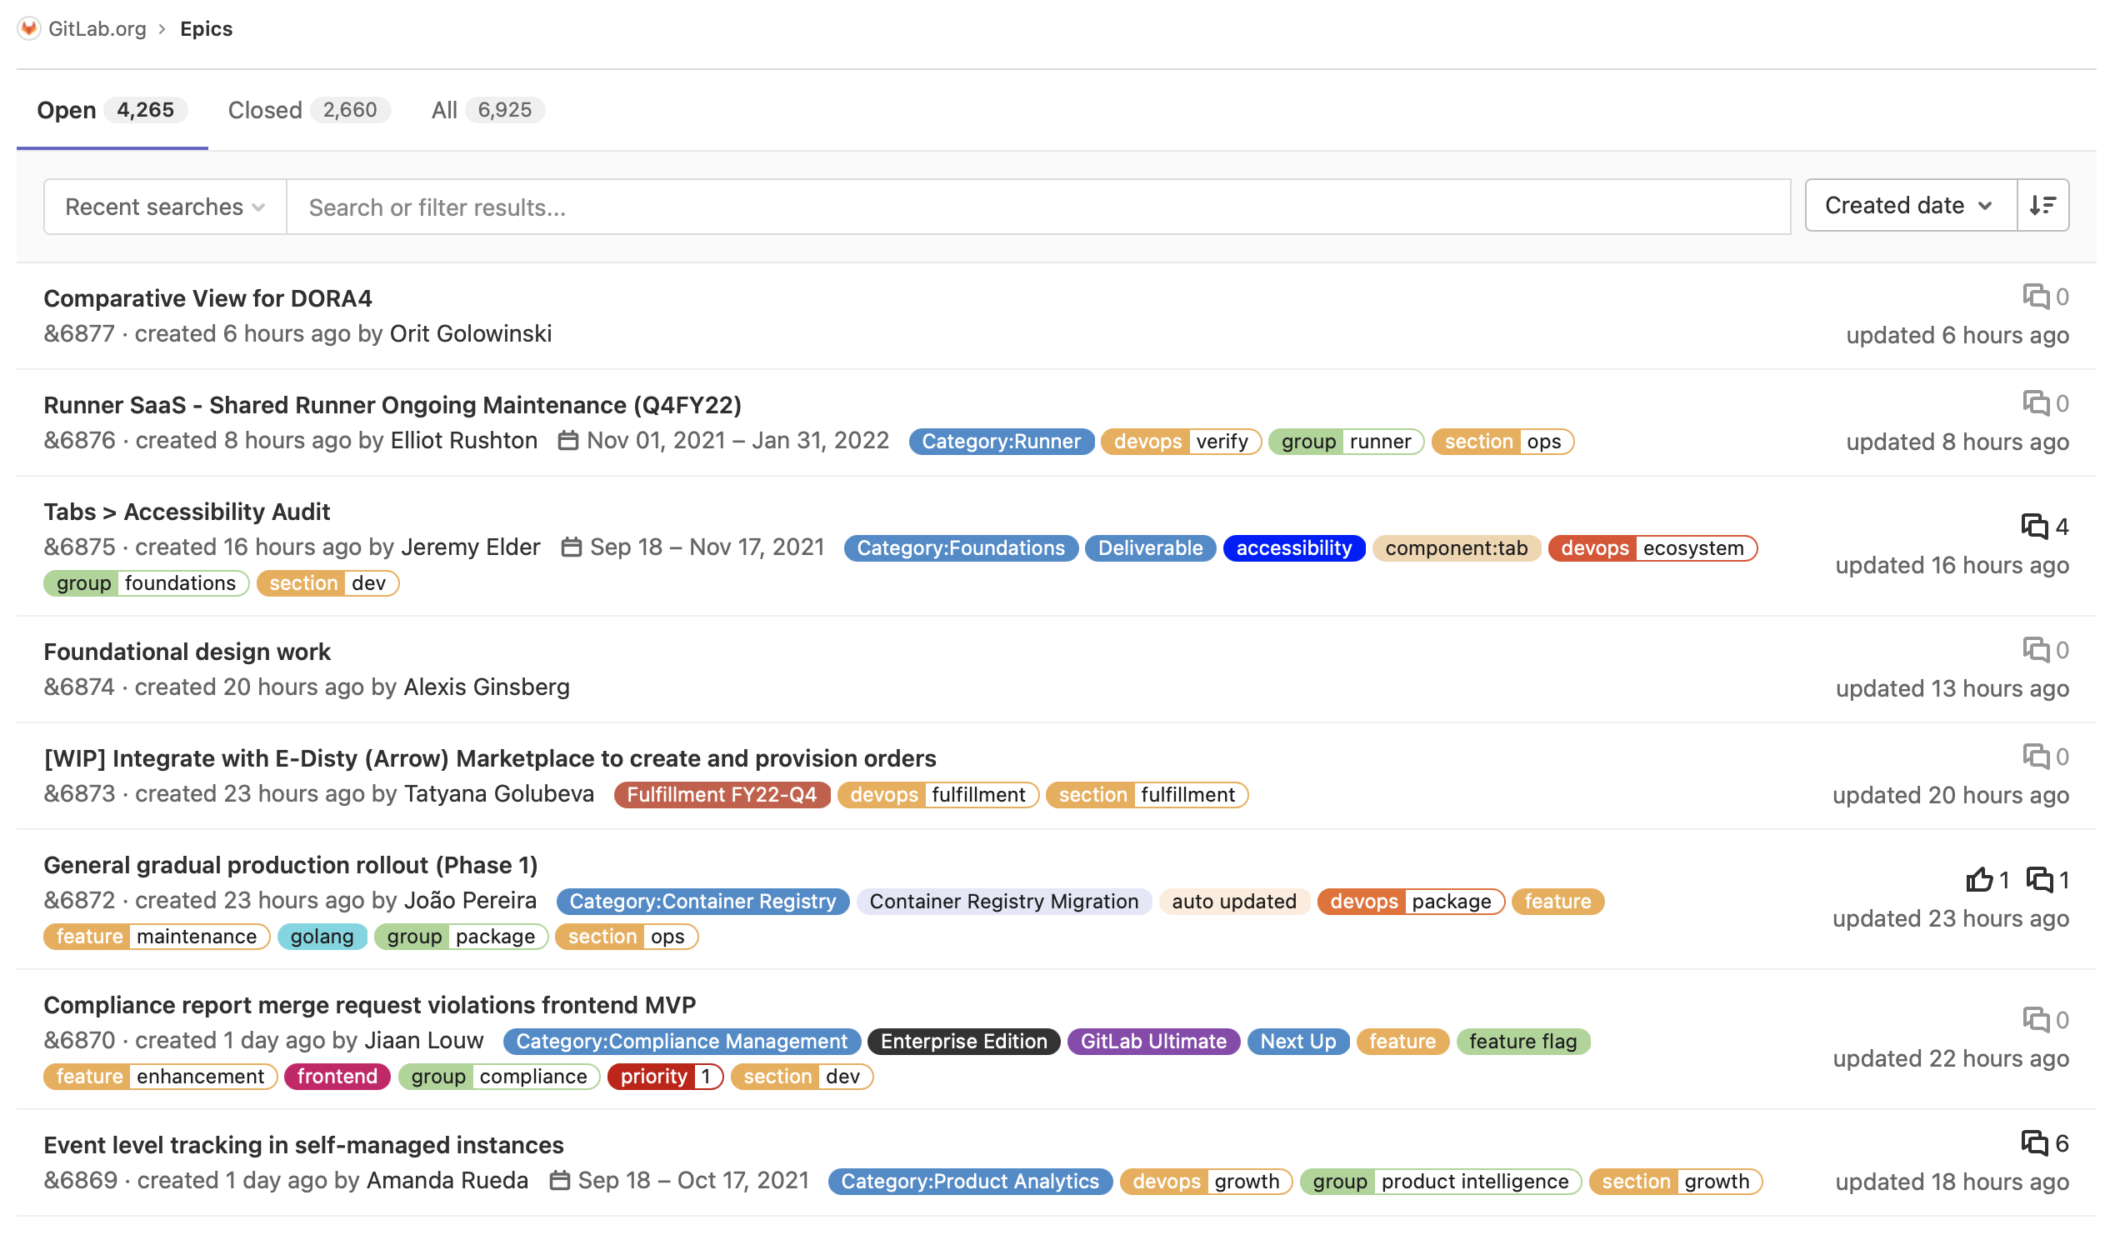This screenshot has height=1235, width=2125.
Task: Click the Search or filter results field
Action: (x=1037, y=207)
